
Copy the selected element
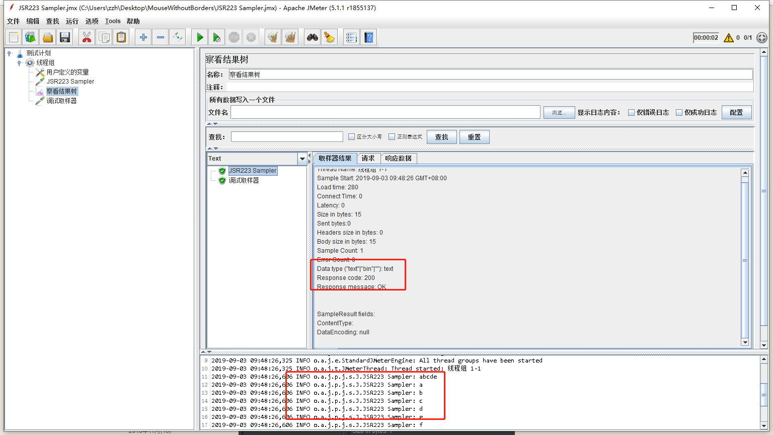(x=104, y=37)
